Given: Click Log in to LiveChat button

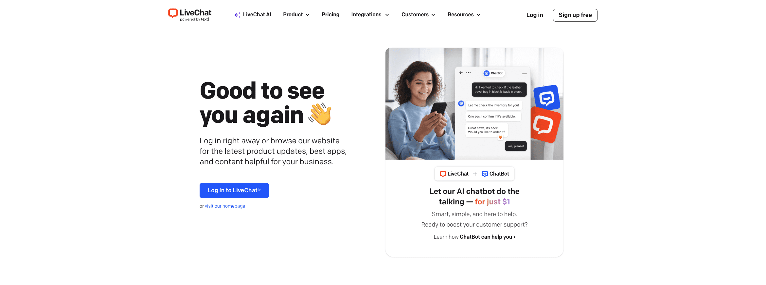Looking at the screenshot, I should 234,190.
